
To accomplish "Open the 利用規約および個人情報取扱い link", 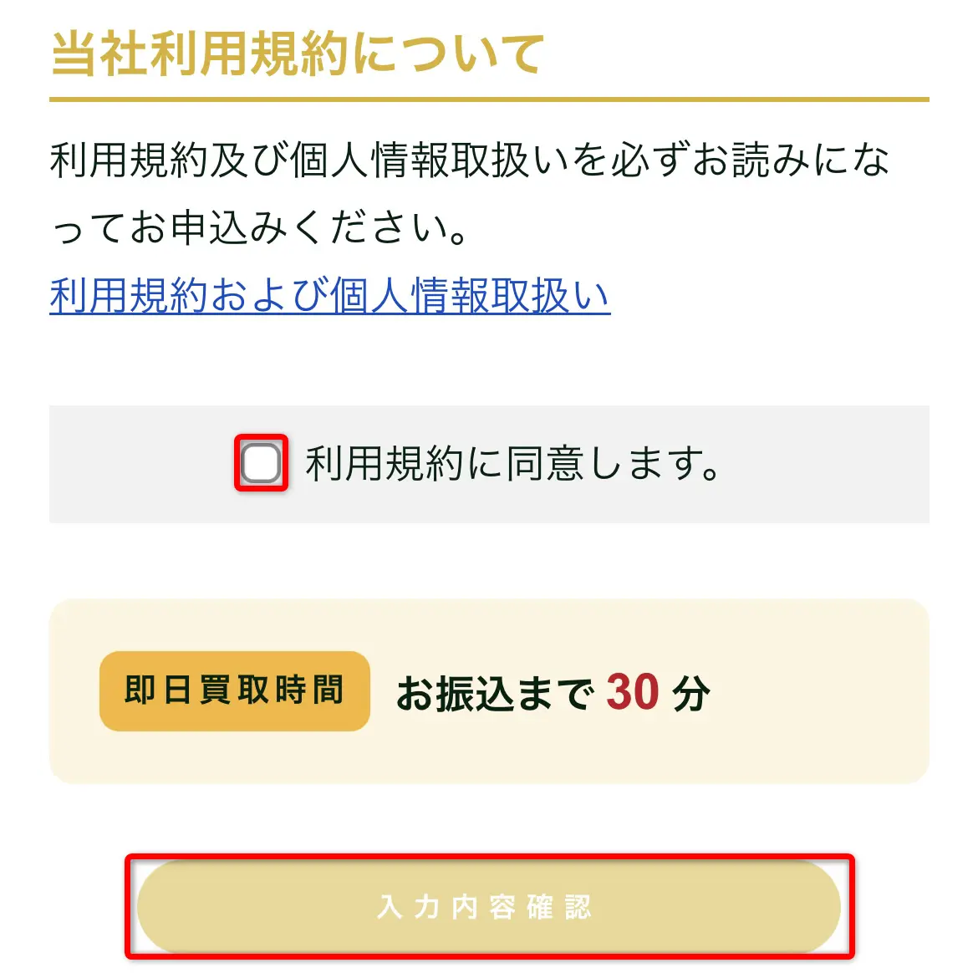I will coord(329,296).
